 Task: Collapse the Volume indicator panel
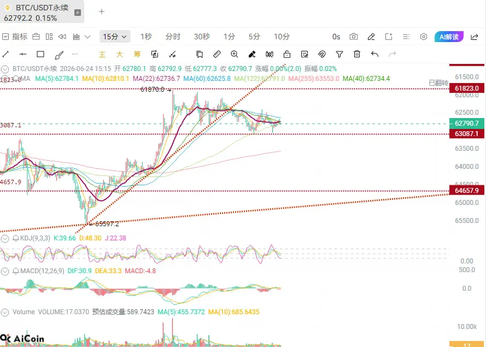[5, 313]
